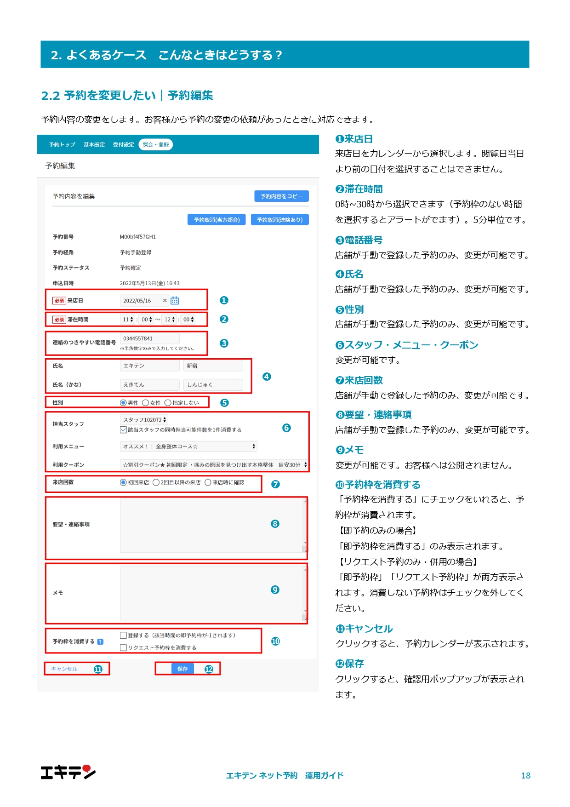
Task: Click the キャンセル link
Action: tap(64, 669)
